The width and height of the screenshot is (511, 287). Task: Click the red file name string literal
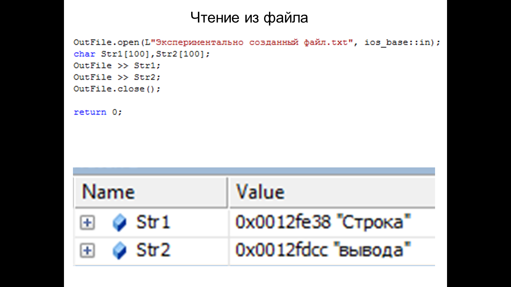click(247, 42)
